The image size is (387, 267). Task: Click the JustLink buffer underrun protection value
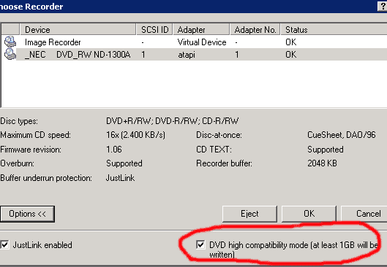click(x=120, y=178)
